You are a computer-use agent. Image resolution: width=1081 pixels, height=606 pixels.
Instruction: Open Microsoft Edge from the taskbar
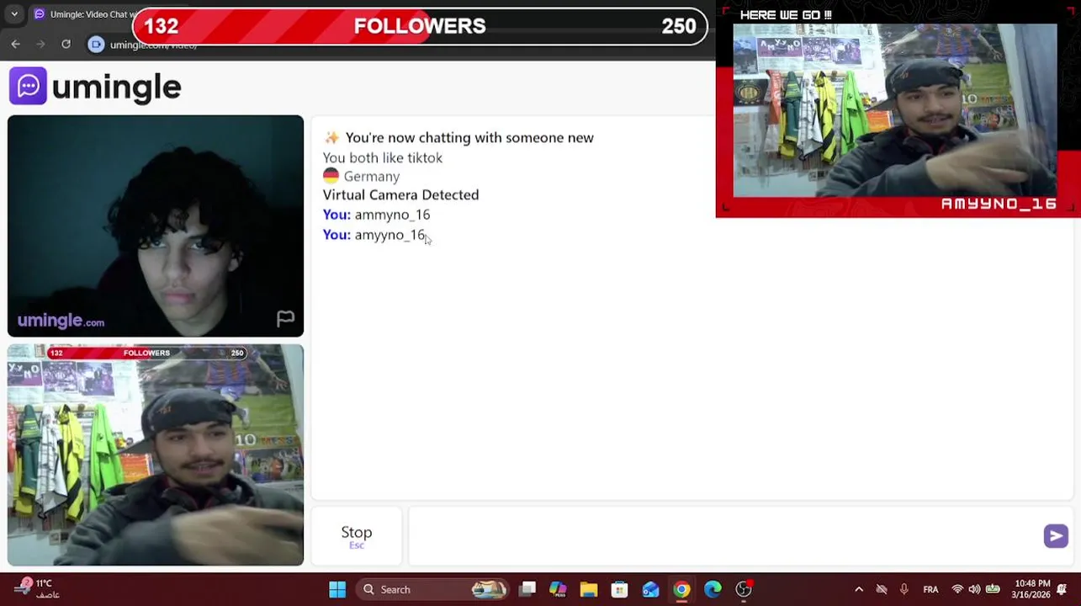coord(713,589)
